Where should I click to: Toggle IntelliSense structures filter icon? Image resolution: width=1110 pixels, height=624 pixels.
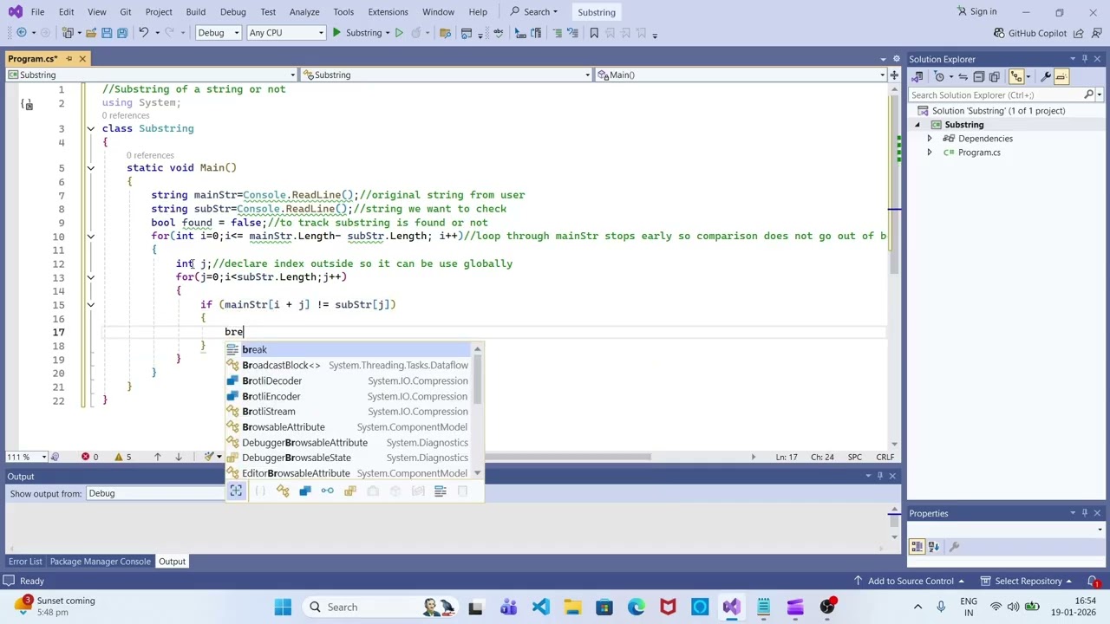pos(305,491)
